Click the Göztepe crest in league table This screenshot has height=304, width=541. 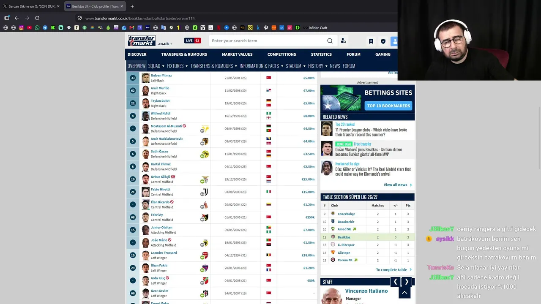(x=333, y=252)
